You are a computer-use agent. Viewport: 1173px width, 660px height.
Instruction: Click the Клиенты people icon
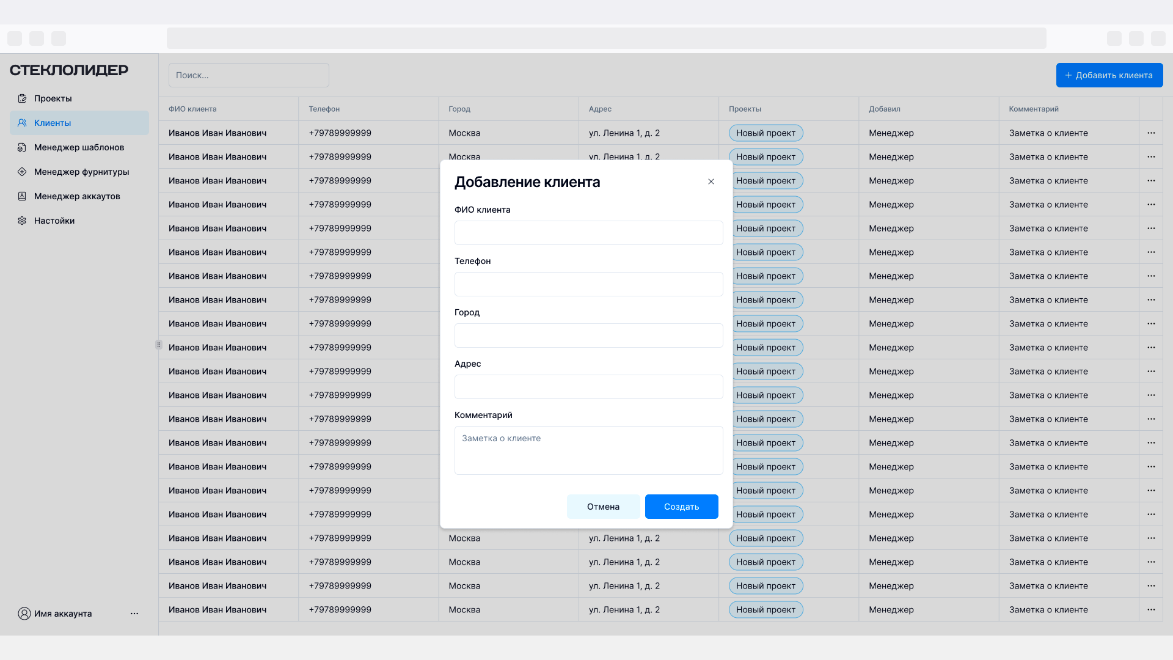(x=22, y=123)
